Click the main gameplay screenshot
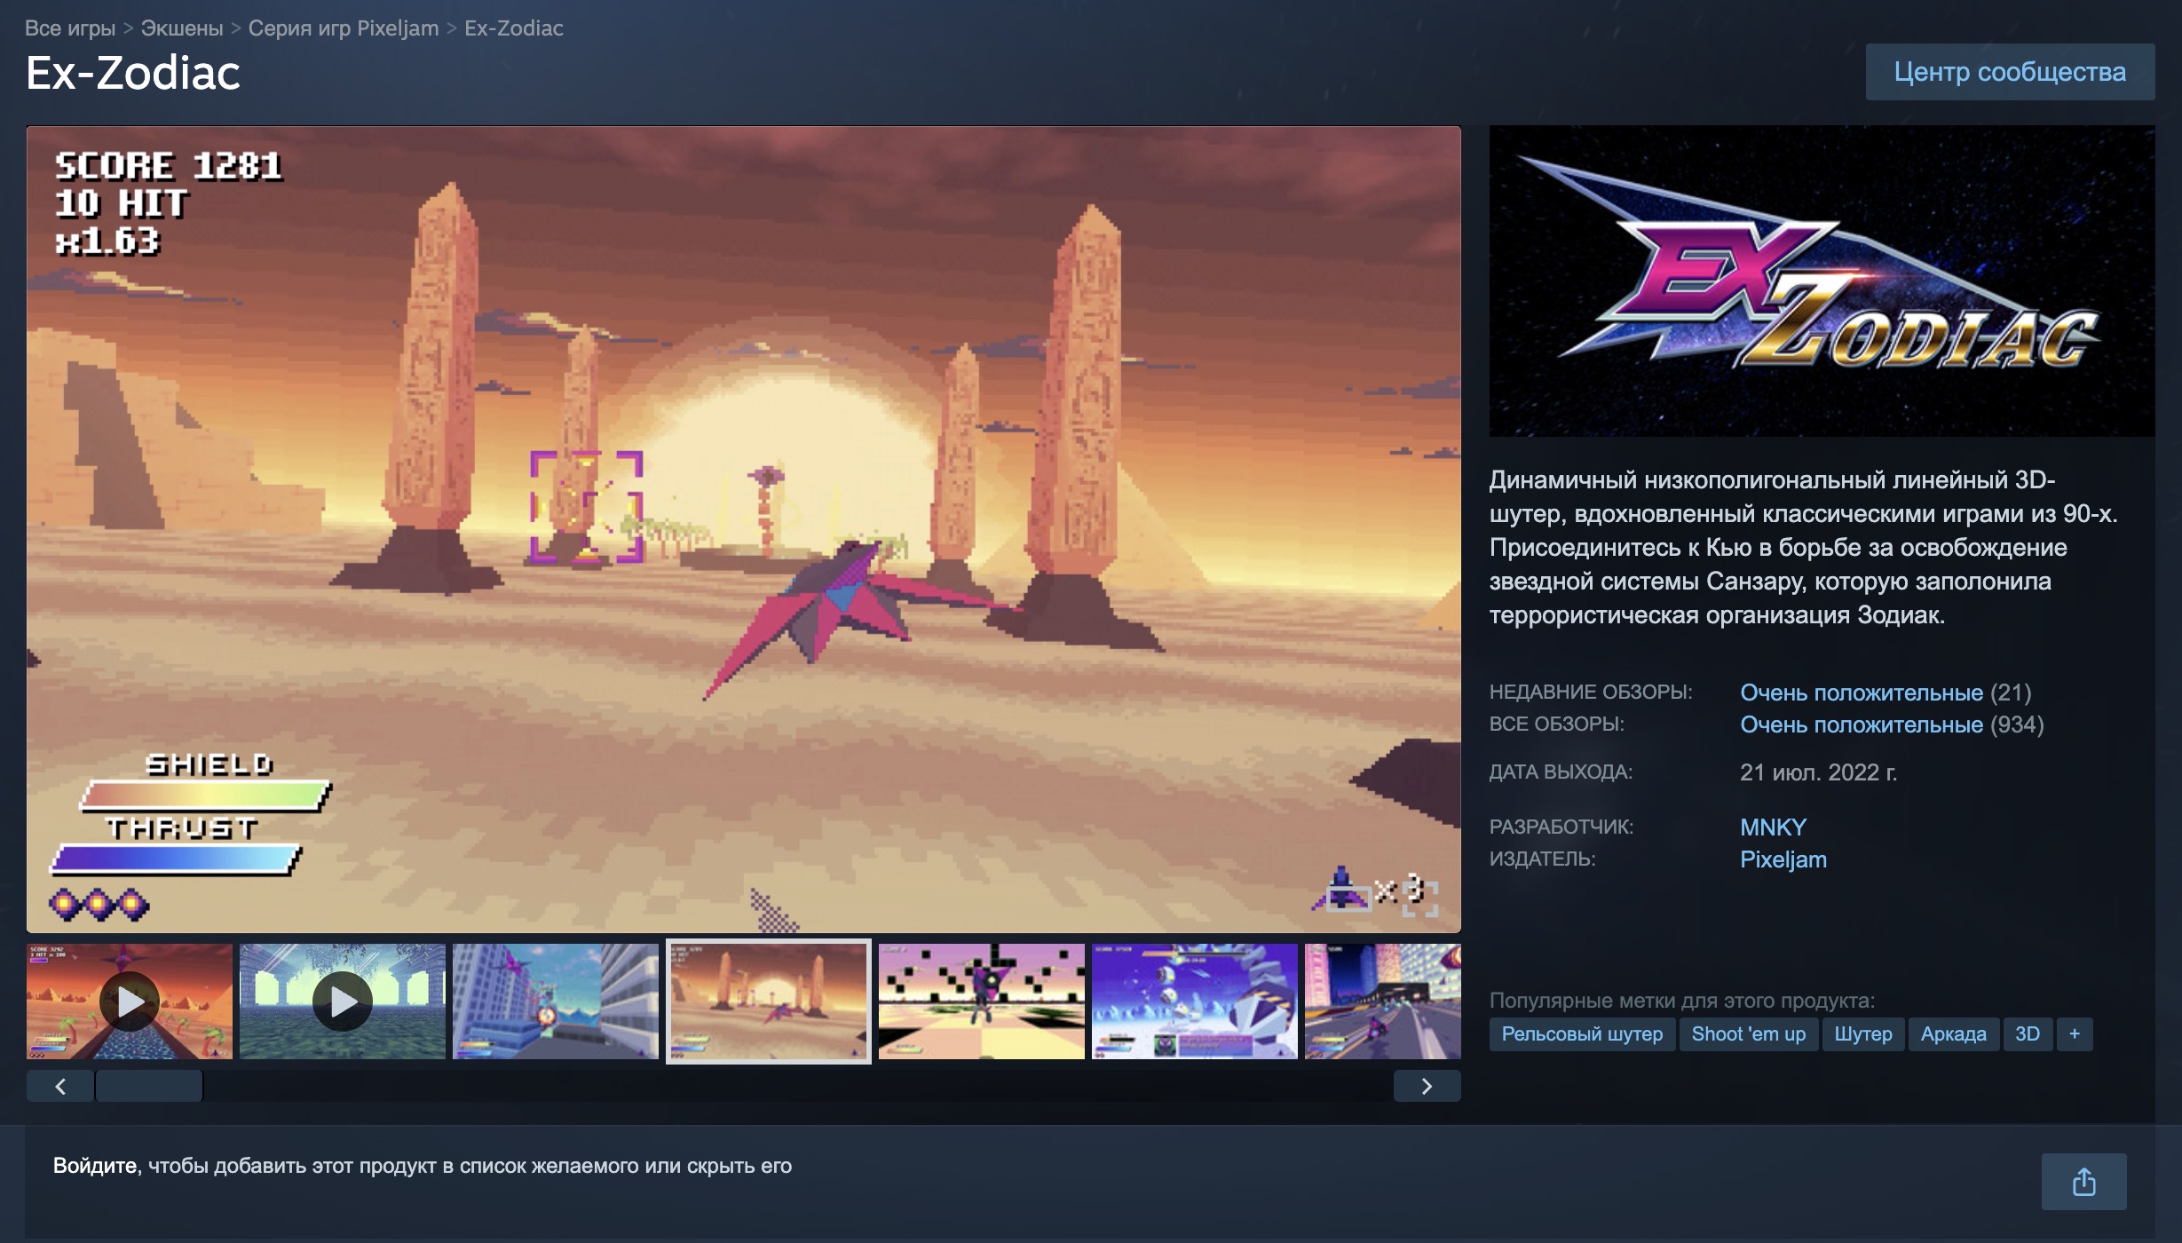Viewport: 2182px width, 1243px height. click(x=744, y=529)
